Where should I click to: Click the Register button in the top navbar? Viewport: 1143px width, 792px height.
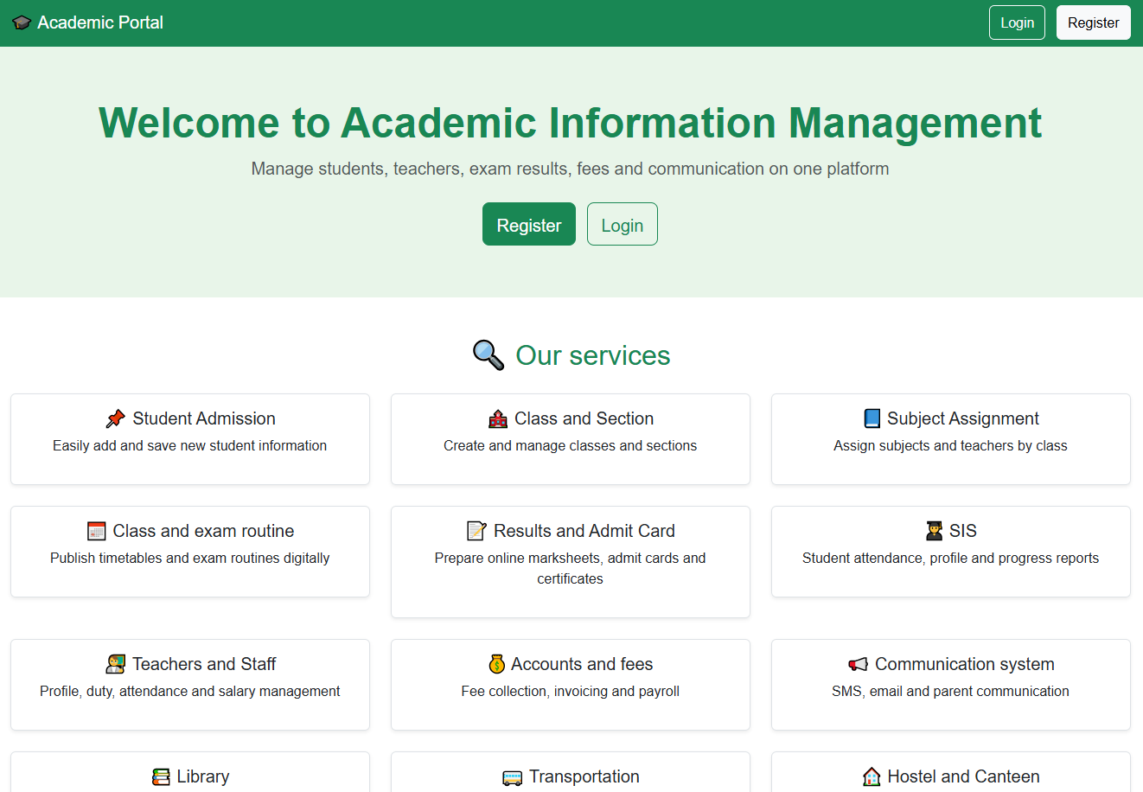(1093, 22)
